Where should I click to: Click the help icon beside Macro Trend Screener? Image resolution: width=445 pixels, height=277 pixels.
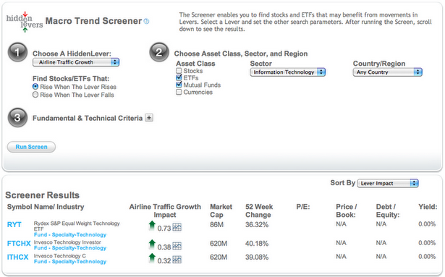[146, 21]
